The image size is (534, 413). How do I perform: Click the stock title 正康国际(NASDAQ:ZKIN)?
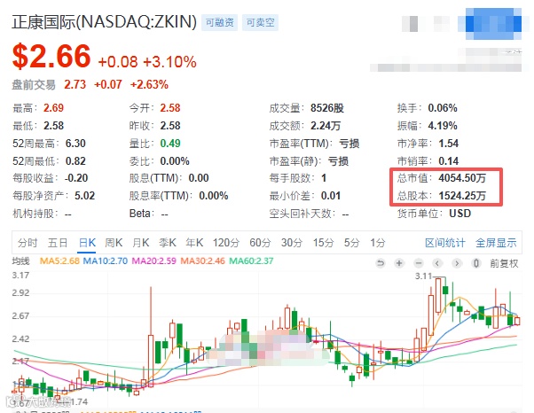104,22
